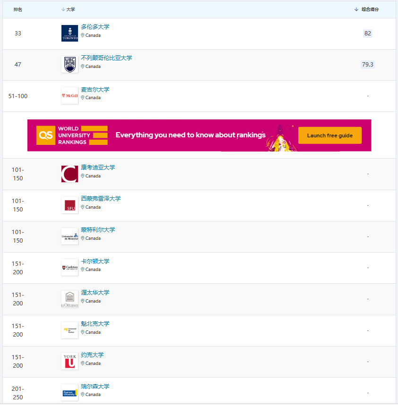Screen dimensions: 398x405
Task: Click the UBC crest logo
Action: 69,65
